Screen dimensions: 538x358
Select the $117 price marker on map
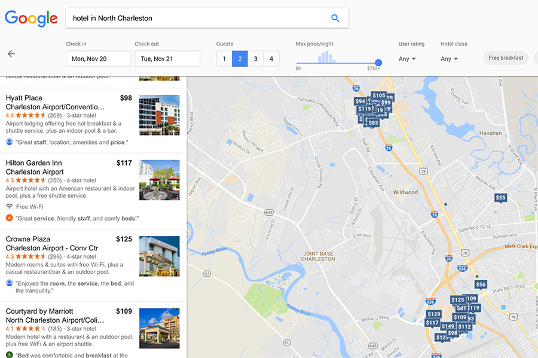pos(432,323)
